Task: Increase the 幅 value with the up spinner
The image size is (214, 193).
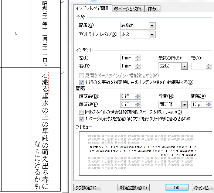Action: point(208,65)
